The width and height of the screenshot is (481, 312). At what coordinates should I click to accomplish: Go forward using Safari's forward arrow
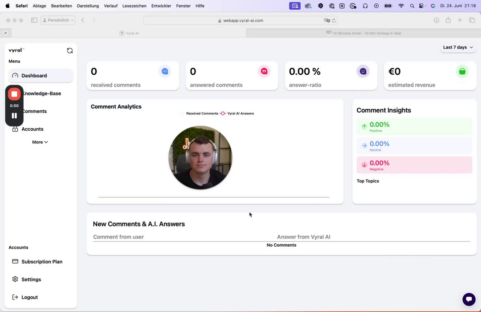pyautogui.click(x=94, y=20)
